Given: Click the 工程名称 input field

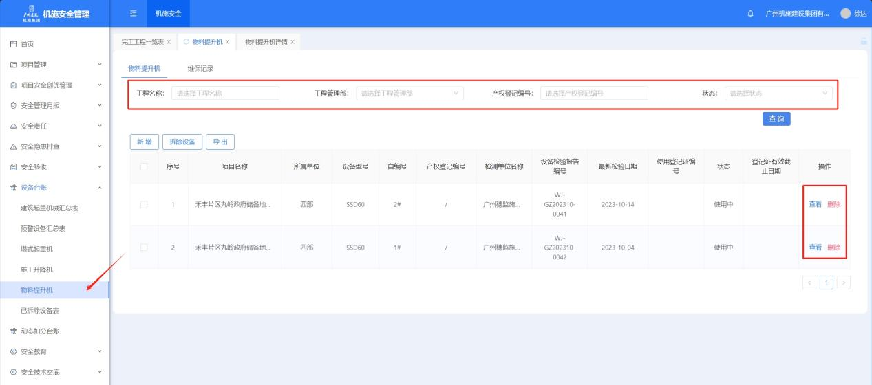Looking at the screenshot, I should tap(225, 93).
